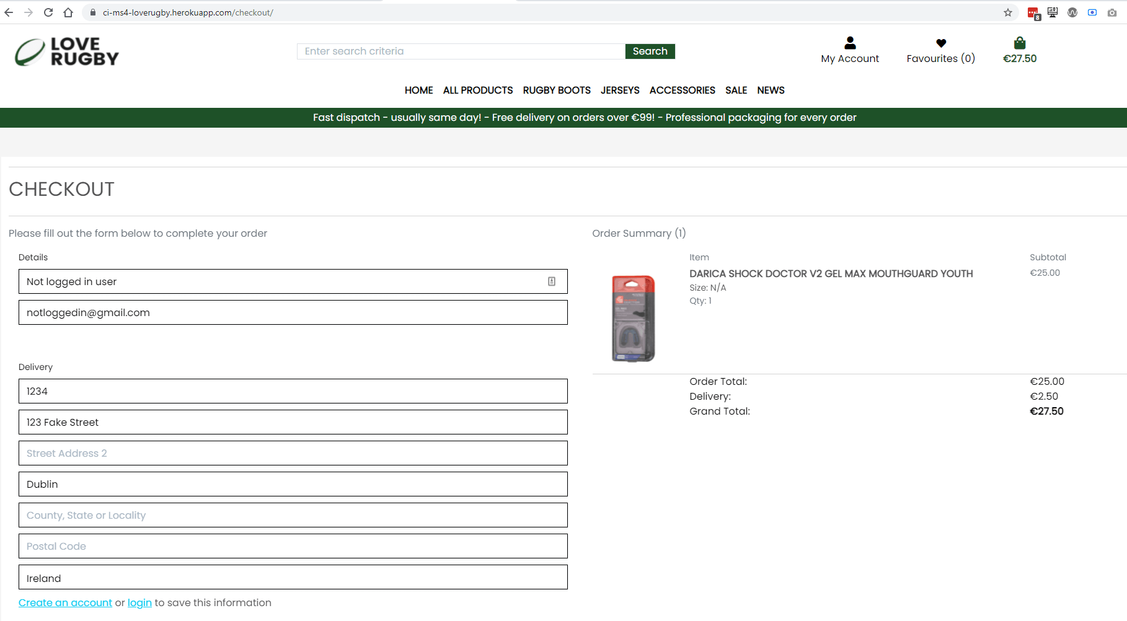Screen dimensions: 1127x621
Task: Open the Love Rugby logo homepage
Action: click(x=67, y=51)
